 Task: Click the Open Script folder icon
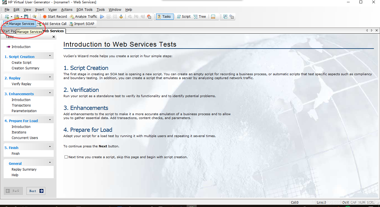[x=17, y=17]
